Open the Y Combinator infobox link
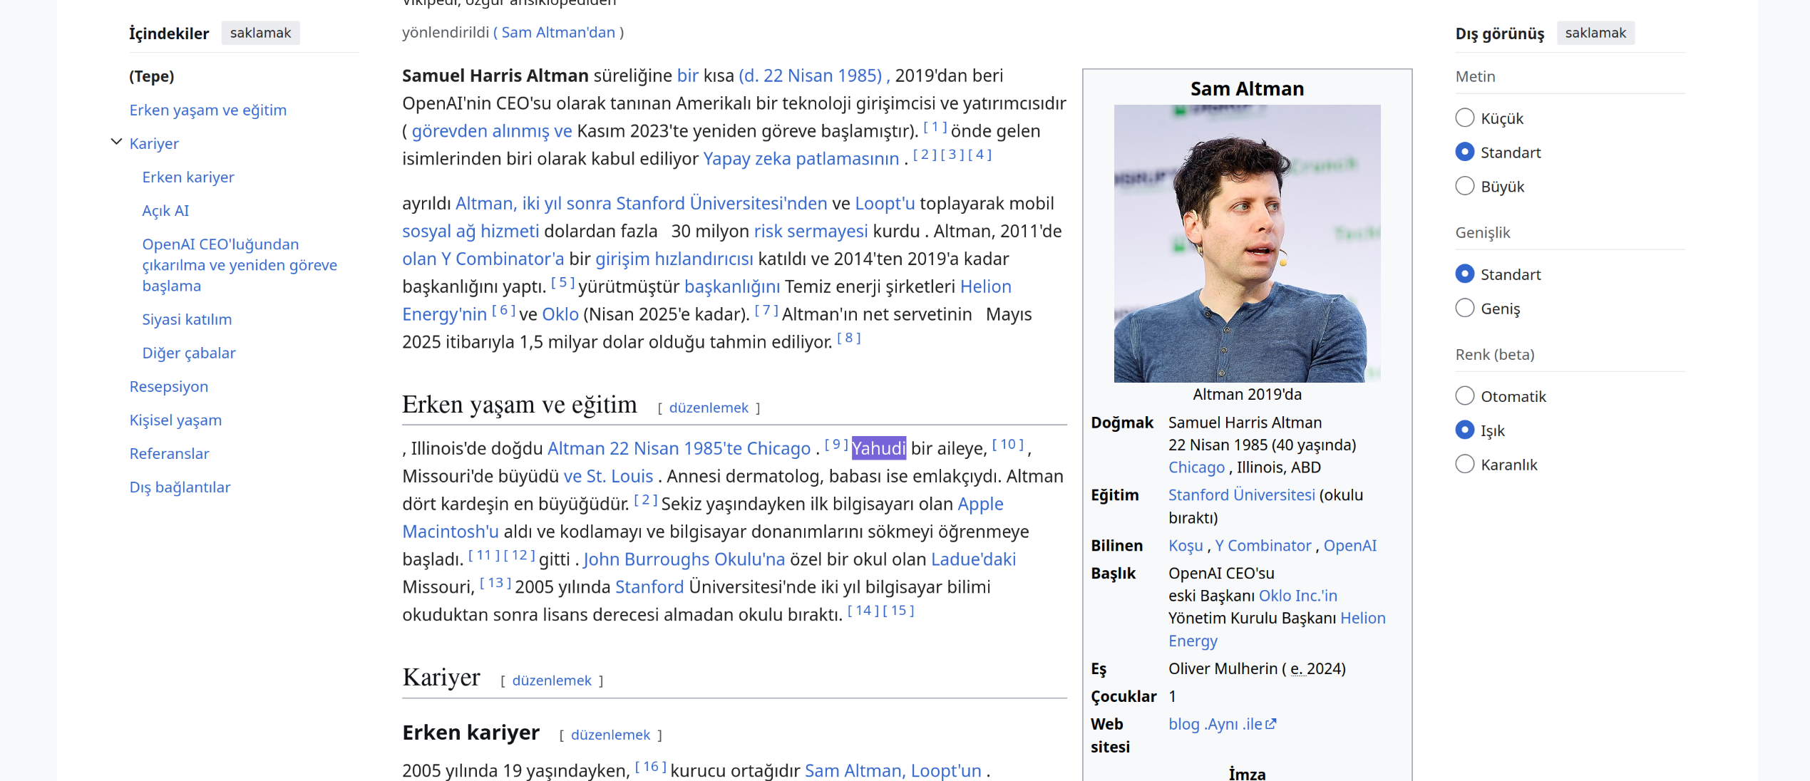Image resolution: width=1810 pixels, height=781 pixels. [x=1263, y=545]
